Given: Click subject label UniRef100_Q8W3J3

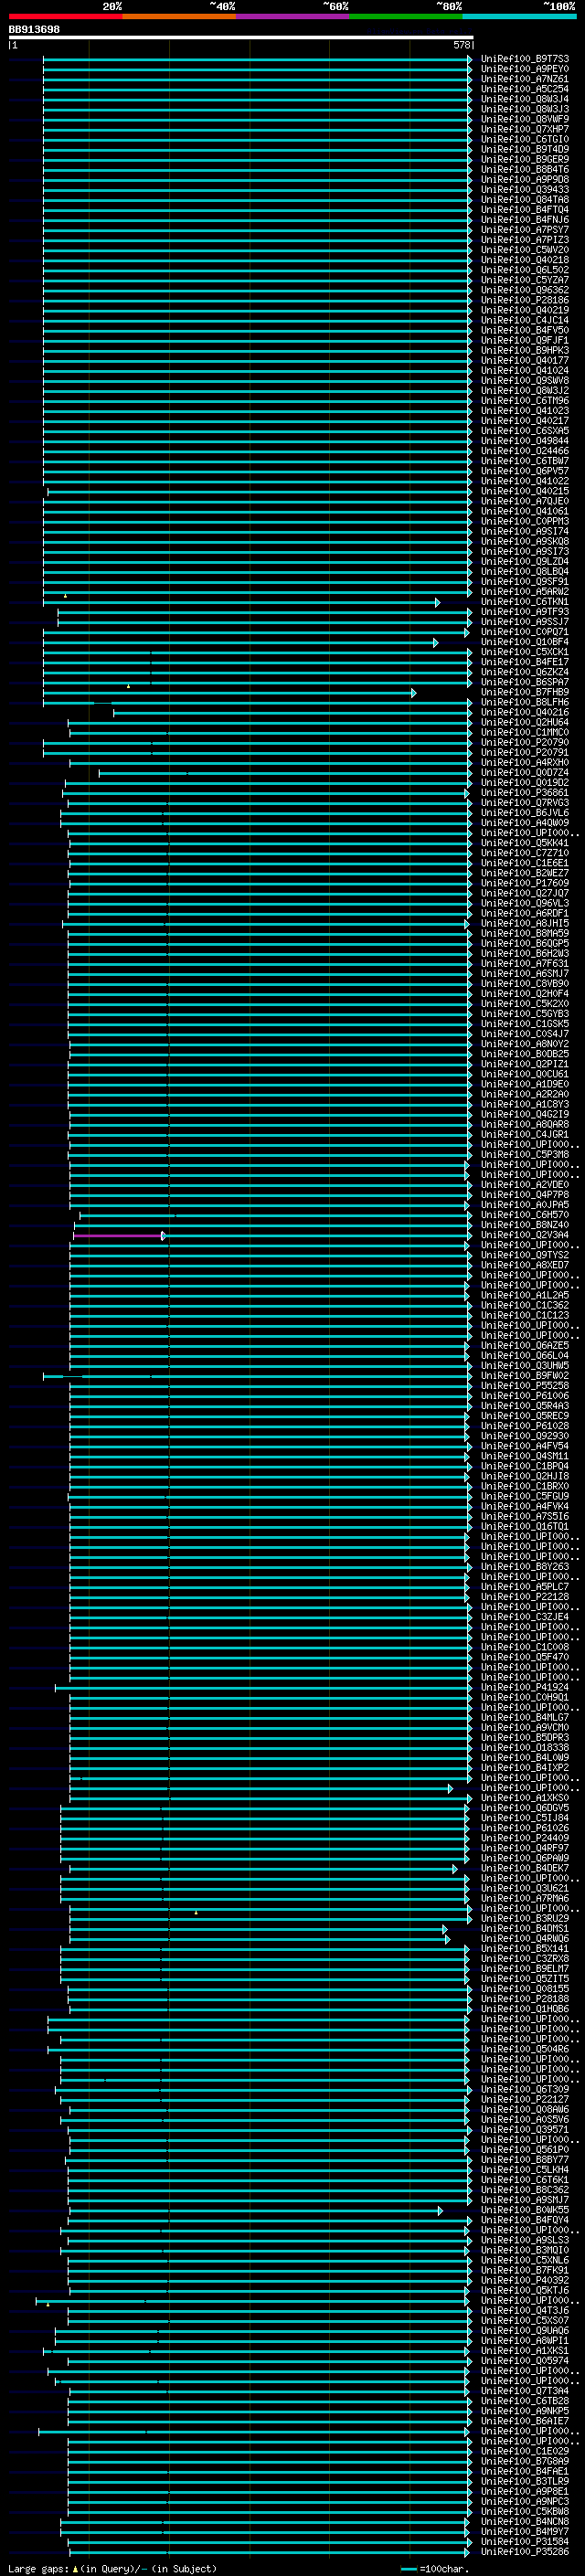Looking at the screenshot, I should [x=525, y=109].
